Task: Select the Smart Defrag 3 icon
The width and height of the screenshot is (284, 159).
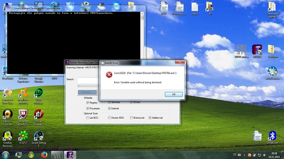Action: (39, 139)
